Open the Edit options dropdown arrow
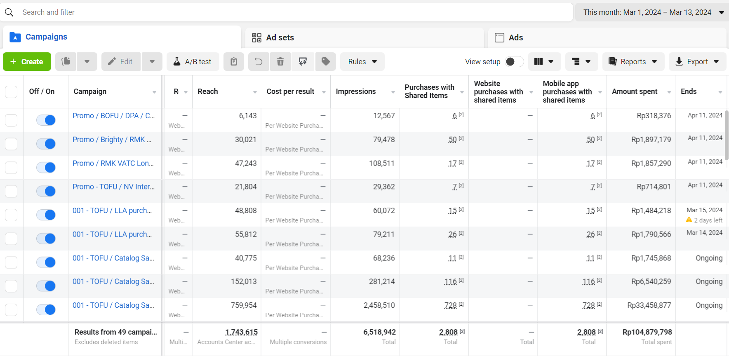Screen dimensions: 729x356 point(152,62)
